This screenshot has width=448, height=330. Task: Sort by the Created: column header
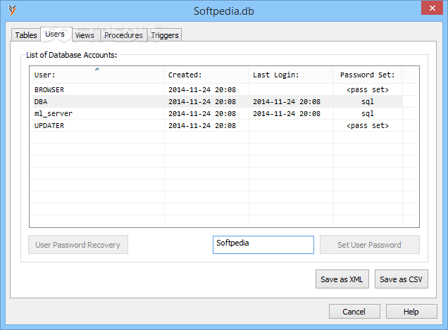pyautogui.click(x=206, y=75)
